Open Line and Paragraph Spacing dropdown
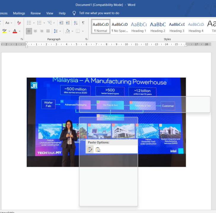This screenshot has height=213, width=216. click(56, 31)
